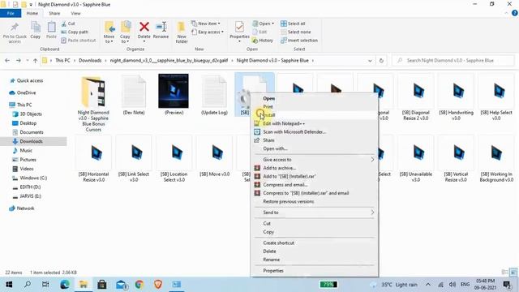Switch to the Share ribbon tab
519x292 pixels.
point(54,13)
